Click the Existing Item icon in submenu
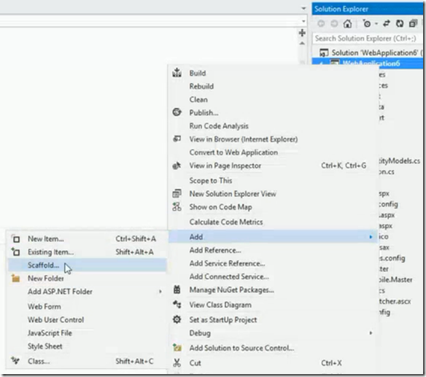The width and height of the screenshot is (426, 377). [15, 252]
